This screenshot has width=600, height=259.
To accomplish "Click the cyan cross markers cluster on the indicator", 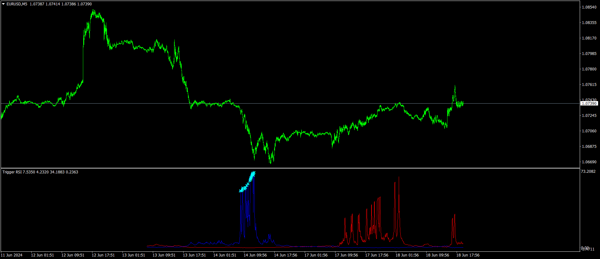I will [247, 182].
